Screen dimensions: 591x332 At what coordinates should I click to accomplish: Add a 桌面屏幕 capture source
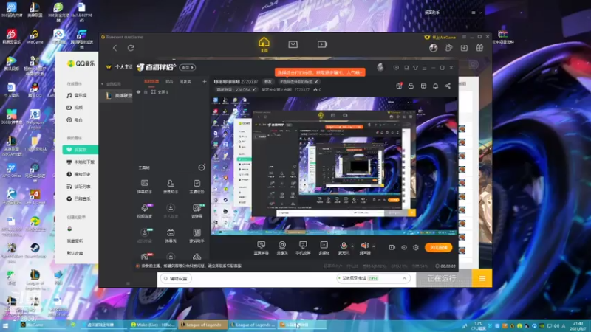tap(262, 248)
